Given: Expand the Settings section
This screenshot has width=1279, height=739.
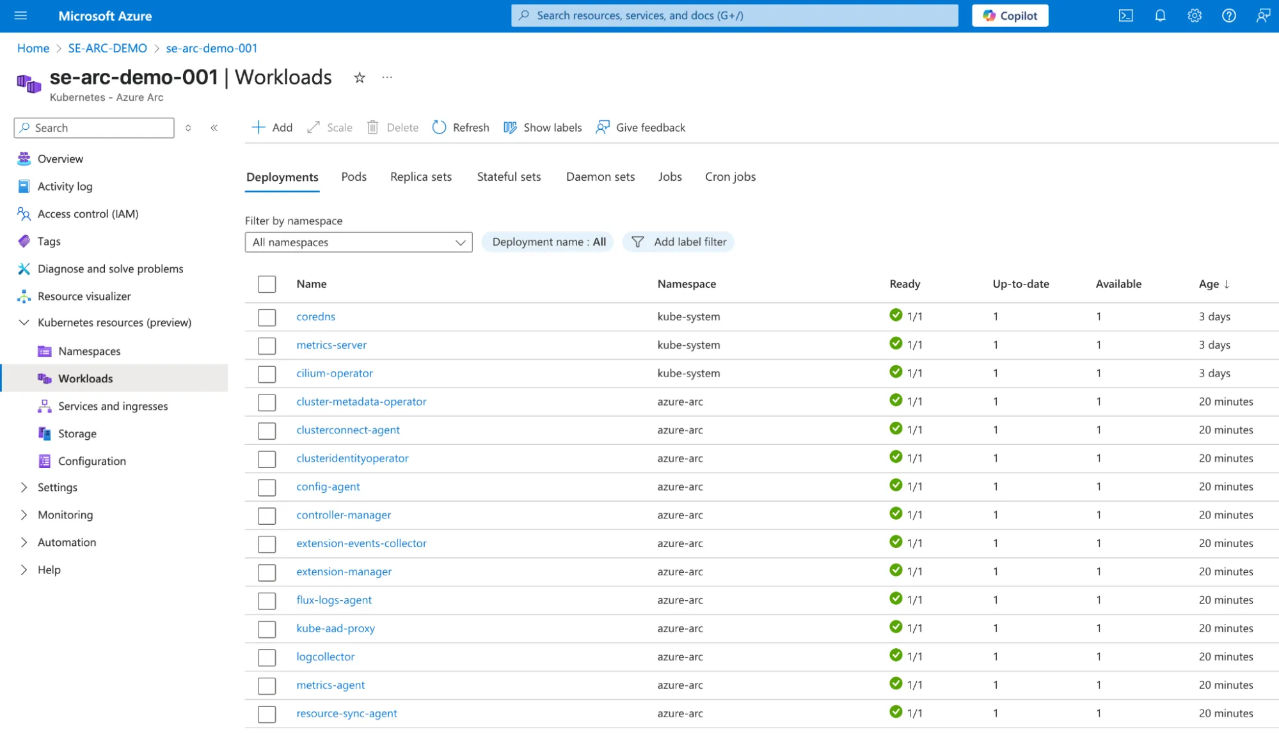Looking at the screenshot, I should [24, 487].
